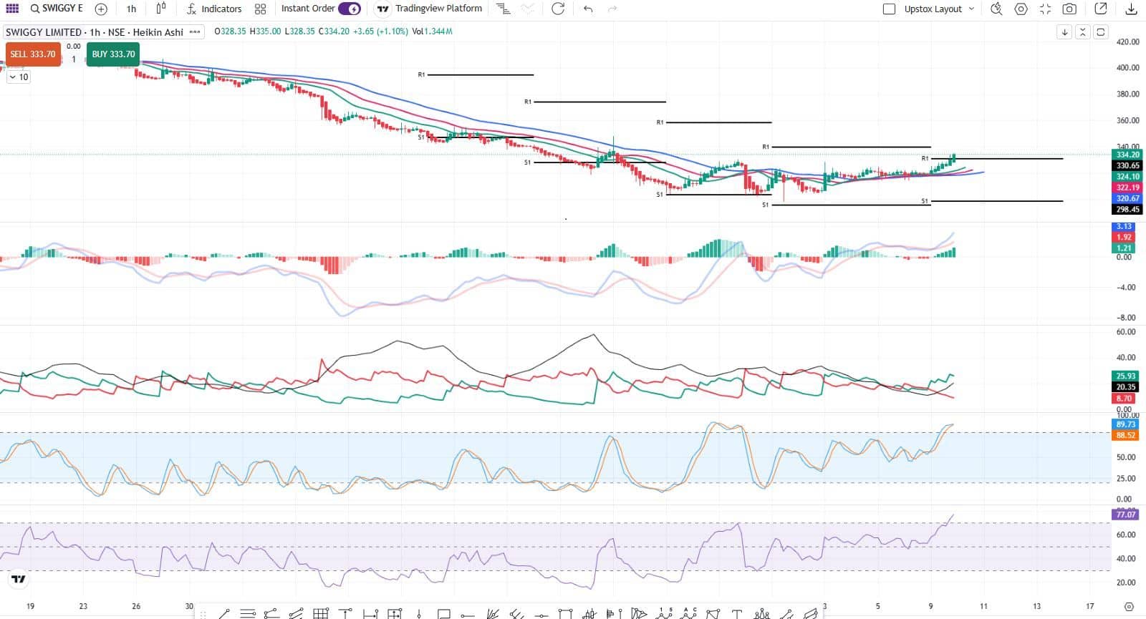Open chart settings hexagon
Image resolution: width=1146 pixels, height=619 pixels.
tap(1021, 9)
